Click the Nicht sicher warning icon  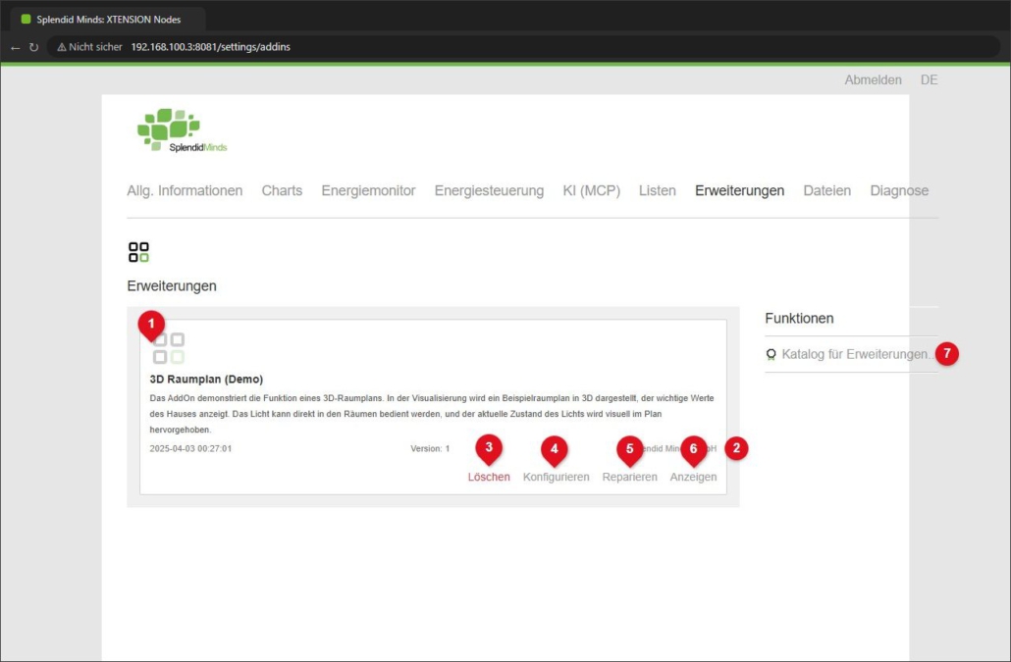coord(62,47)
